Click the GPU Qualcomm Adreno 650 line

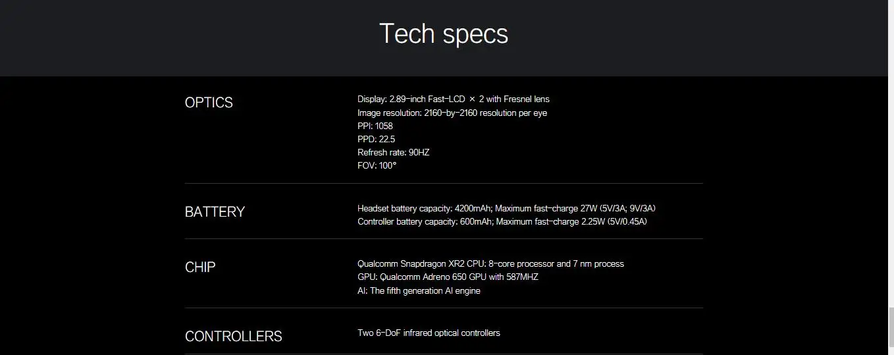click(x=448, y=277)
